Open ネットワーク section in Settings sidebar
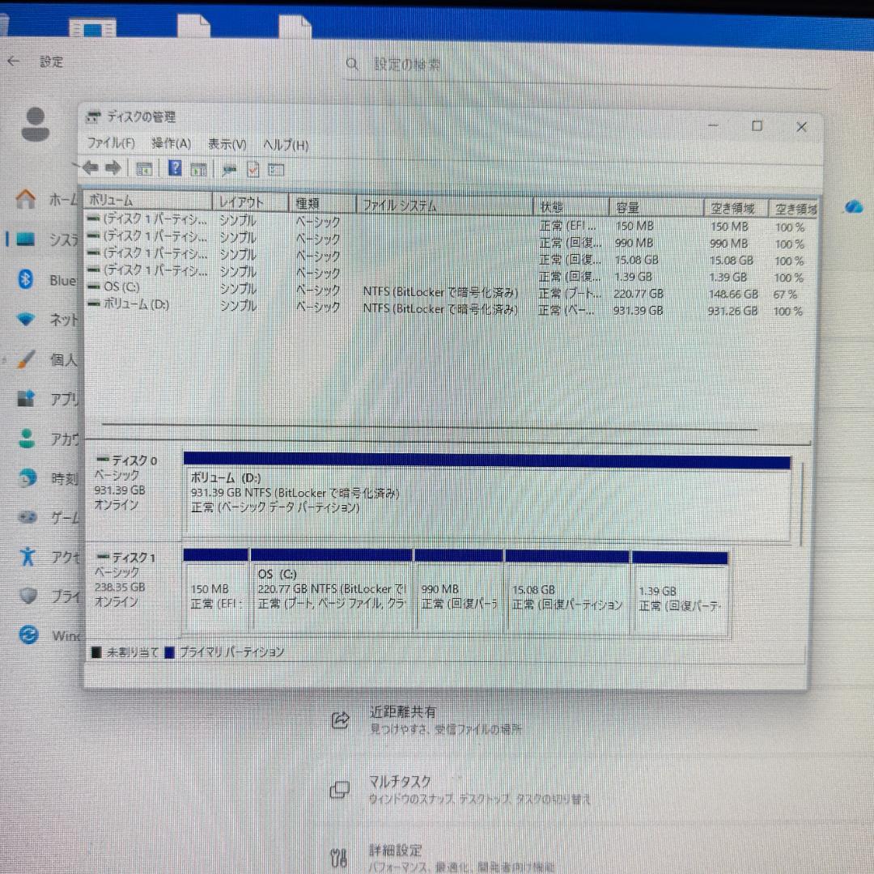Viewport: 874px width, 874px height. (x=47, y=320)
